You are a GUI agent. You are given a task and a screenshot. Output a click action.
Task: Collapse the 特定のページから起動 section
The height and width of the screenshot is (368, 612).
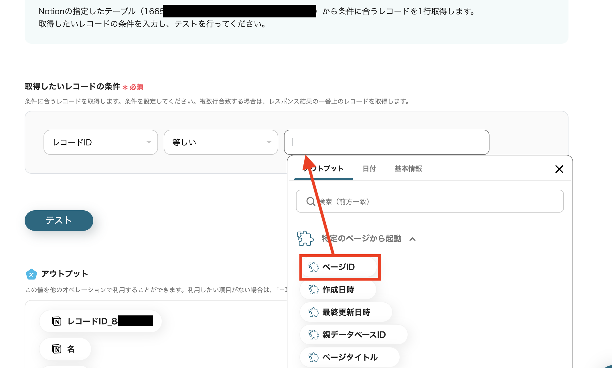click(x=413, y=239)
